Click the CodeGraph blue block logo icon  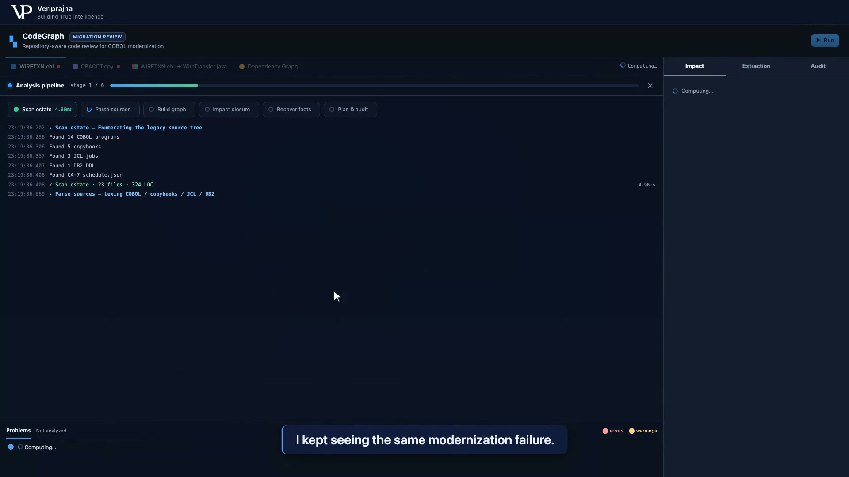tap(13, 41)
